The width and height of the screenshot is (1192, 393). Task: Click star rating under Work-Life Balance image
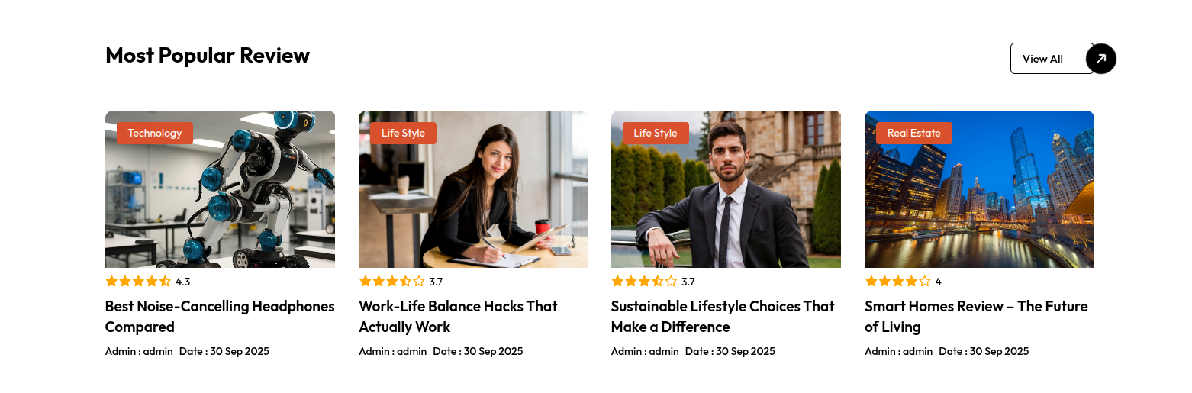pyautogui.click(x=391, y=281)
